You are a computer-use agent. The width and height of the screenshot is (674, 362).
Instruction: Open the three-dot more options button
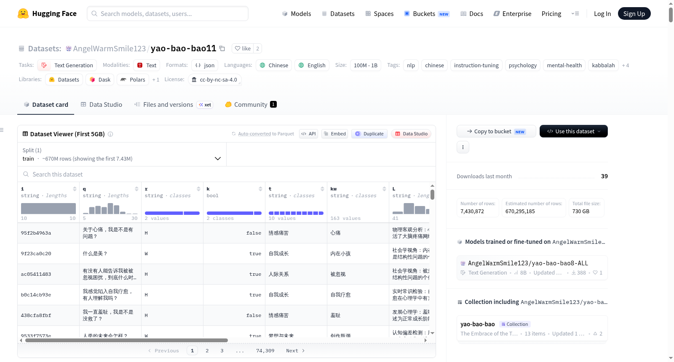463,147
